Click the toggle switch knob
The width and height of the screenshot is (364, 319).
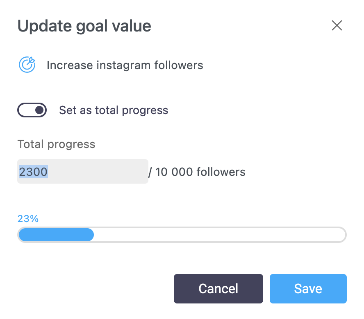tap(39, 110)
